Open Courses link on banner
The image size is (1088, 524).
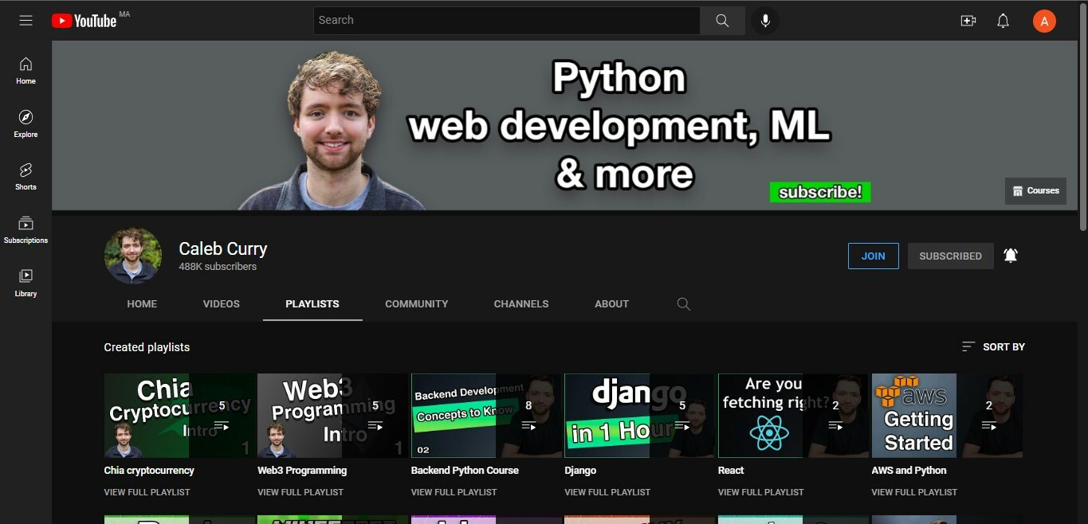pos(1035,191)
